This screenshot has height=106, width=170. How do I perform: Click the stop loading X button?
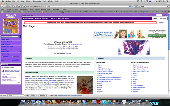coord(15,6)
